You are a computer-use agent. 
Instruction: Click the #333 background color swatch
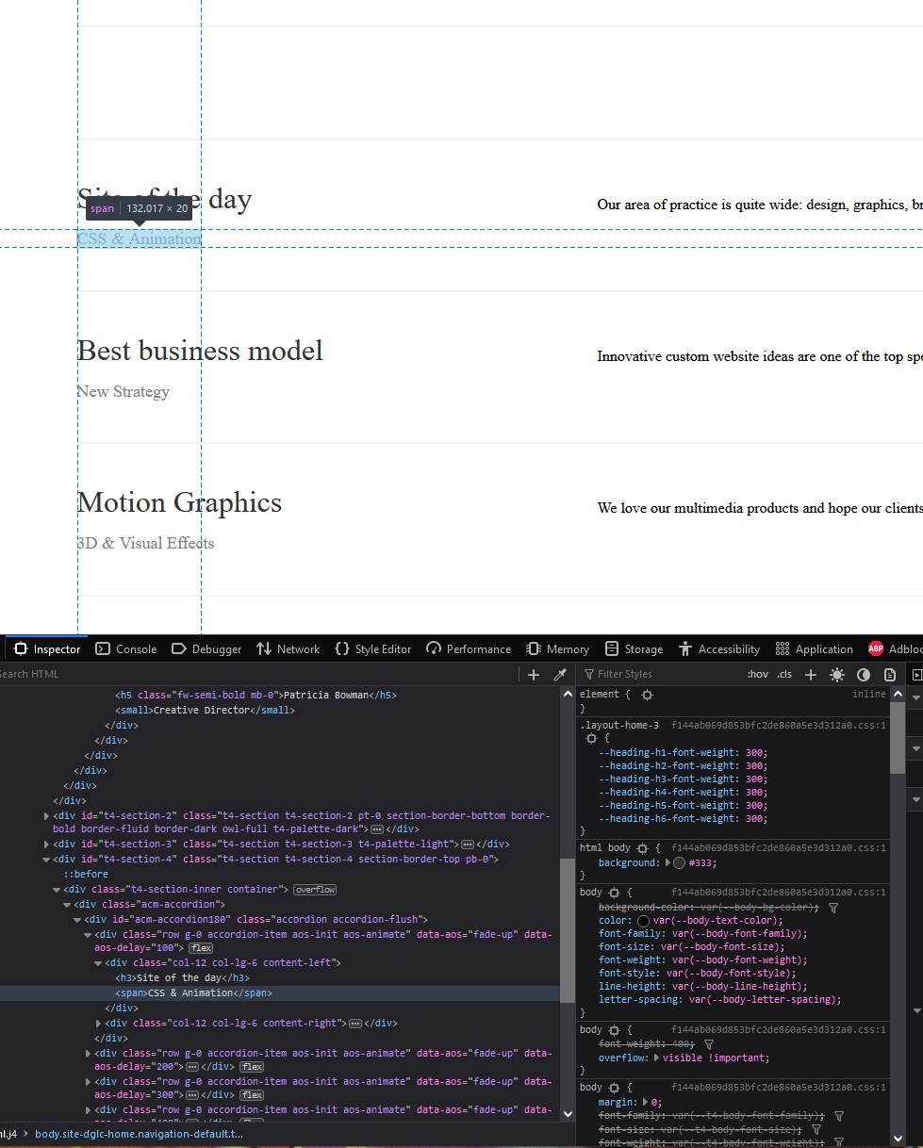680,862
